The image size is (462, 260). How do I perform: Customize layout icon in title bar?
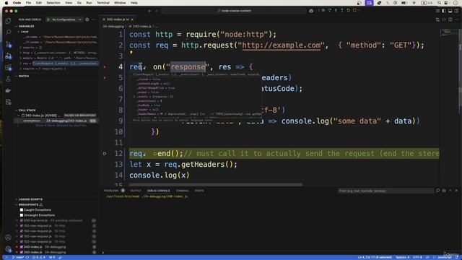437,11
